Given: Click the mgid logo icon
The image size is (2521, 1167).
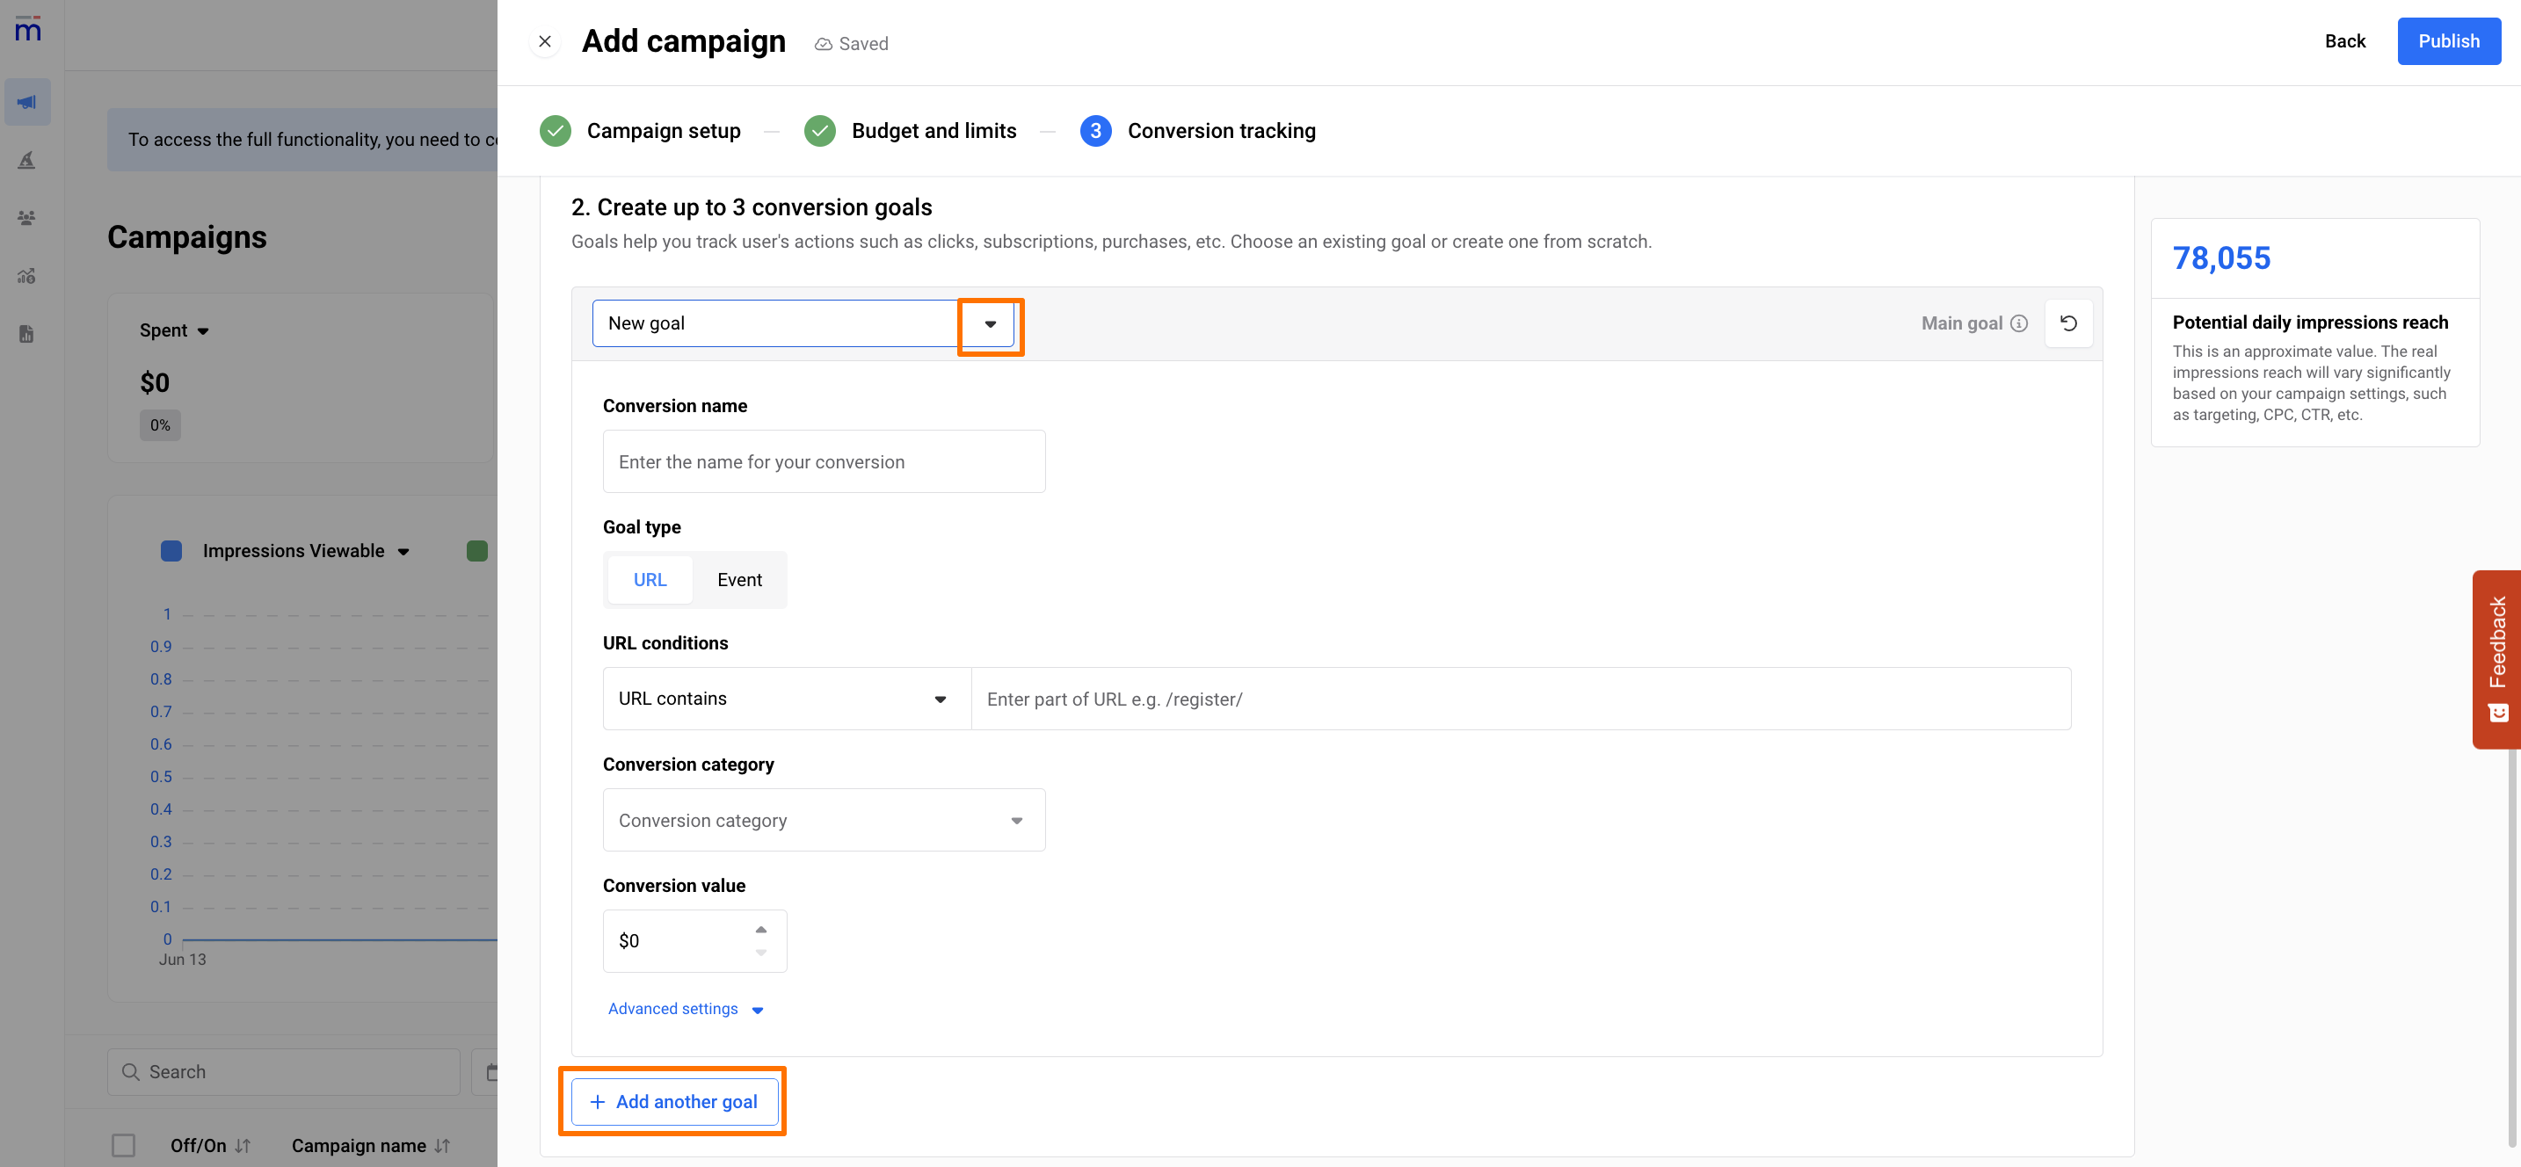Looking at the screenshot, I should pos(27,29).
